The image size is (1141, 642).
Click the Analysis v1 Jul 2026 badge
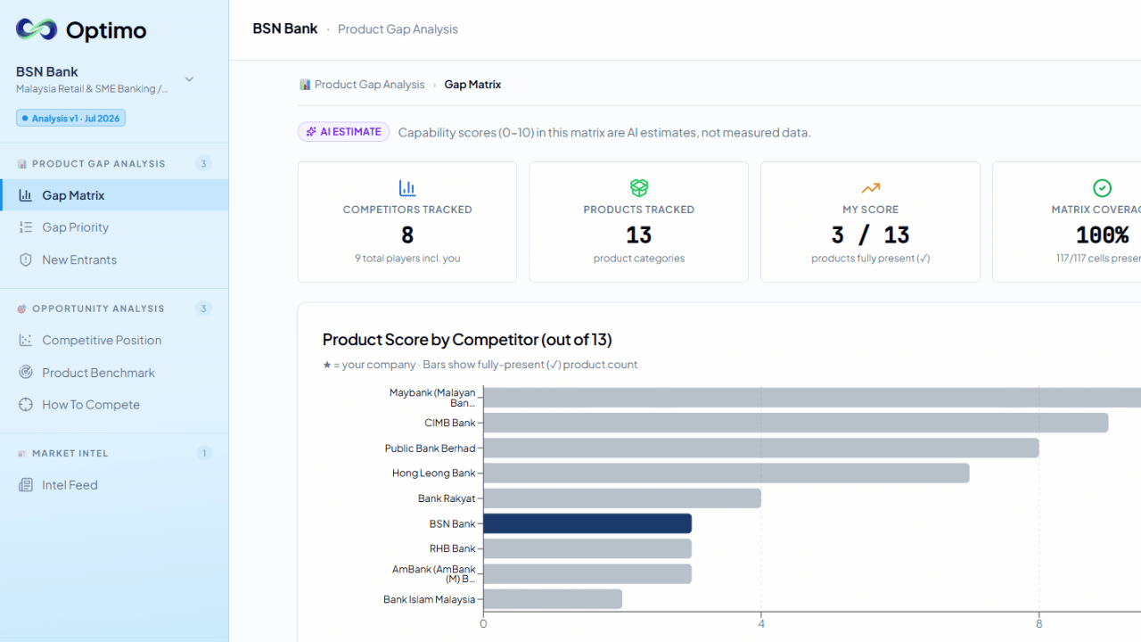[71, 118]
